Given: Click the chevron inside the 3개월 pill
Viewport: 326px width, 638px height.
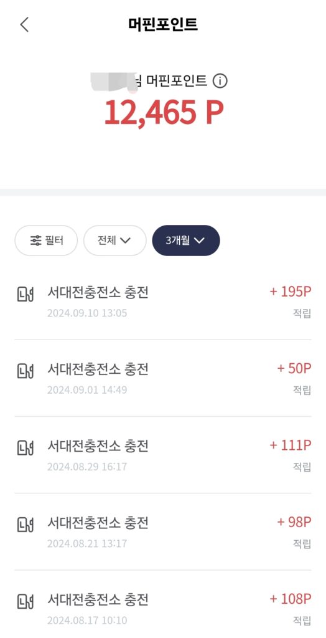Looking at the screenshot, I should click(x=199, y=240).
